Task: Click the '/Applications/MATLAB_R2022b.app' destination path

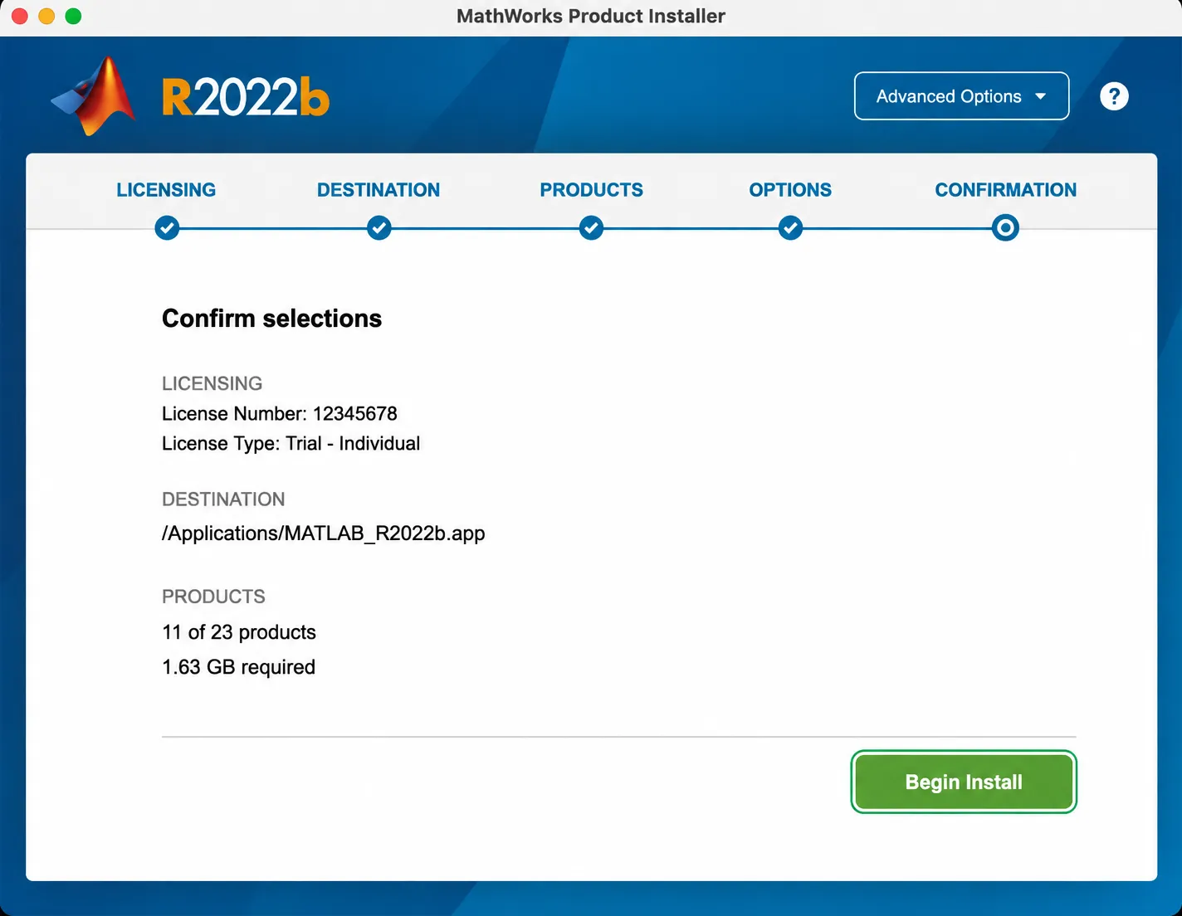Action: [324, 533]
